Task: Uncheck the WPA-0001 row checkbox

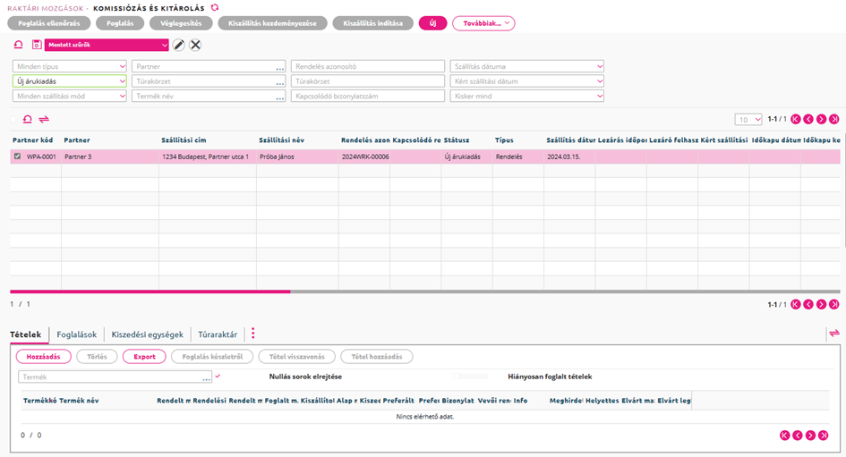Action: 17,157
